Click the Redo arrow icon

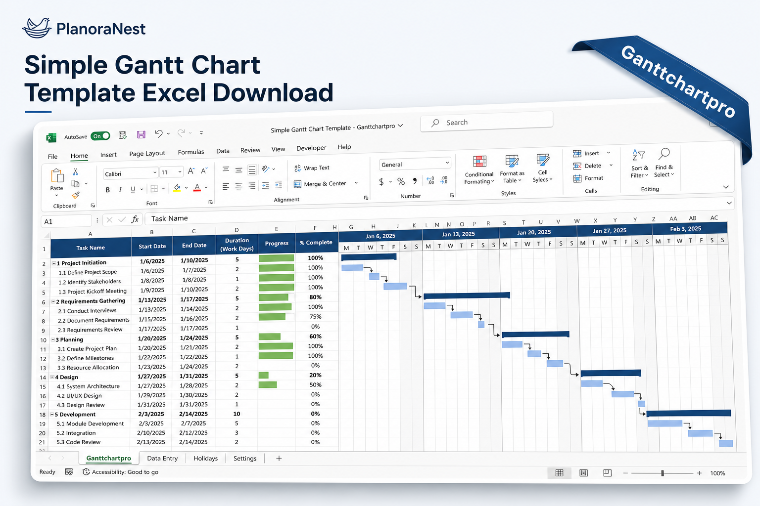click(181, 132)
